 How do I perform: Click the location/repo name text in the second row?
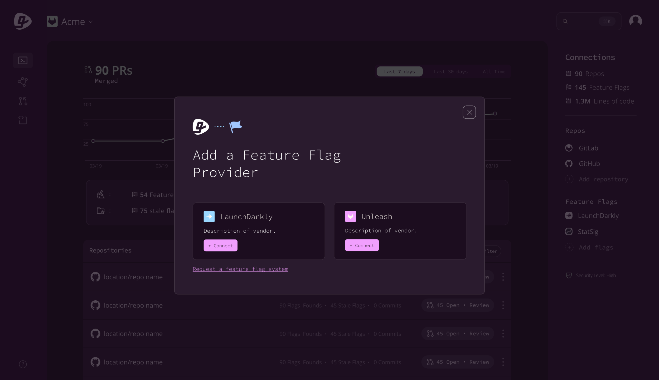pos(133,305)
